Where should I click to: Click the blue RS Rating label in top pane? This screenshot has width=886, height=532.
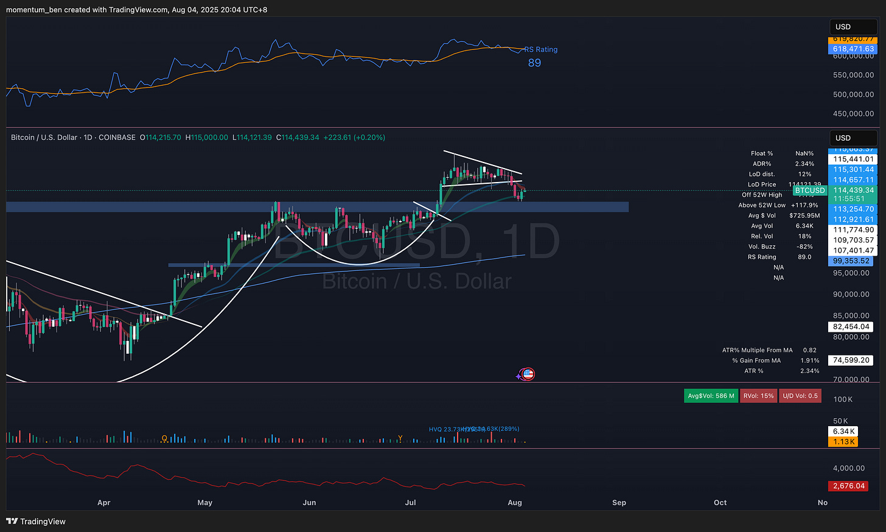click(x=541, y=49)
